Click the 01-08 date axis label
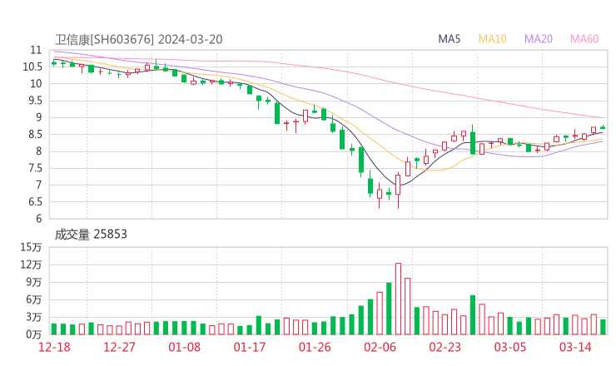 click(184, 347)
